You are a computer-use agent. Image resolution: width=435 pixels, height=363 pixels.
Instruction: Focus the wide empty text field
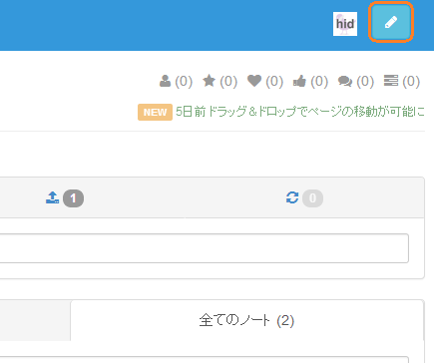coord(205,248)
